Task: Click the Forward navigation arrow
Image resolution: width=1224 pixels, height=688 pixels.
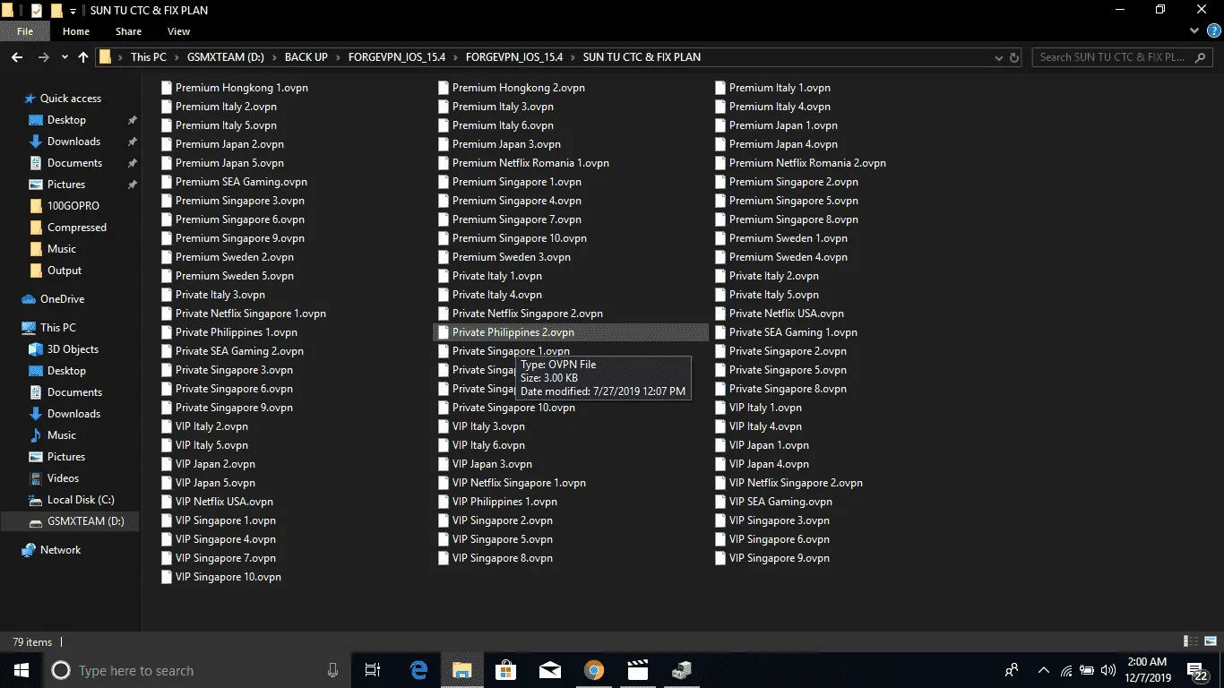Action: [43, 57]
